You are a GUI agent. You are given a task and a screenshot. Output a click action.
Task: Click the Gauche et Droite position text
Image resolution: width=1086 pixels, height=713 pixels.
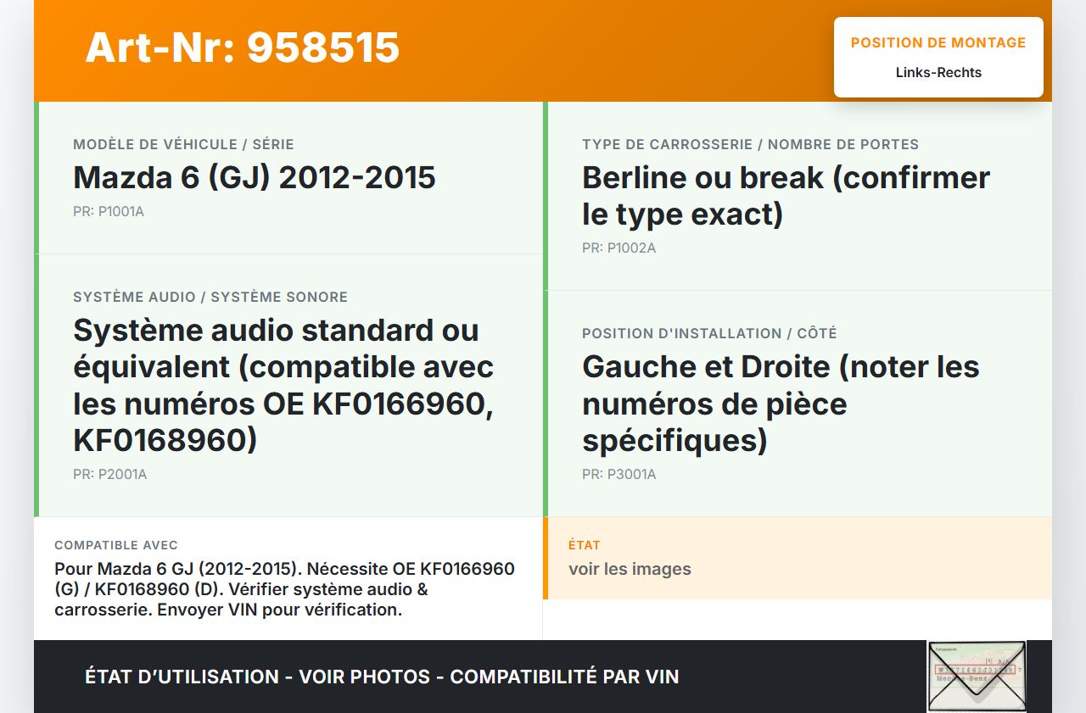(x=781, y=404)
